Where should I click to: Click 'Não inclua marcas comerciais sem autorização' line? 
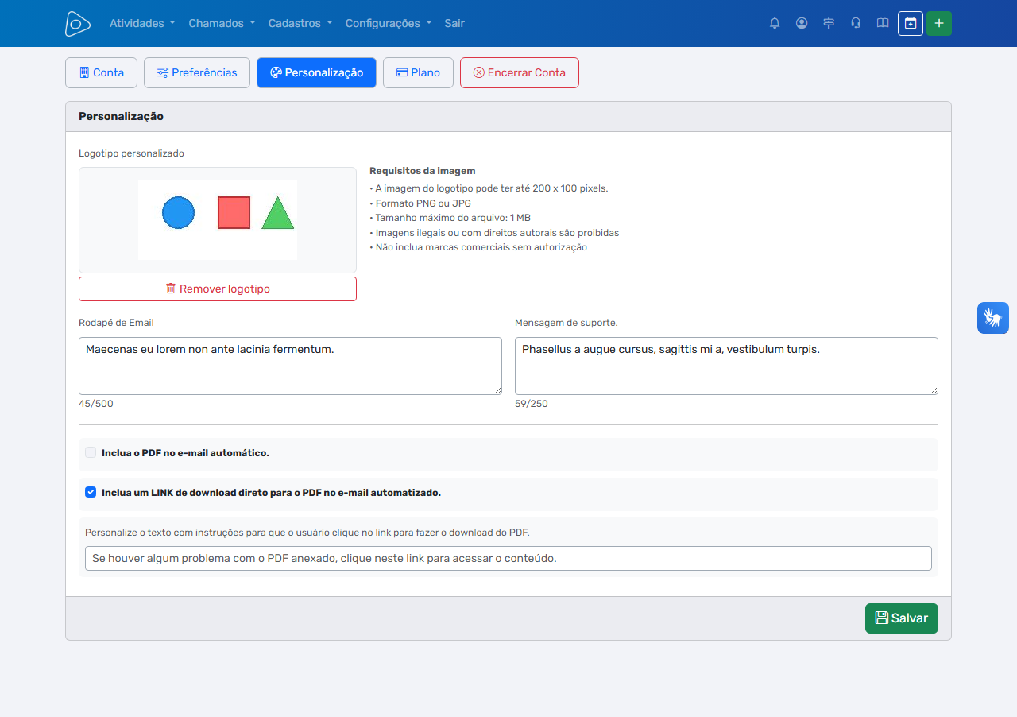click(478, 247)
